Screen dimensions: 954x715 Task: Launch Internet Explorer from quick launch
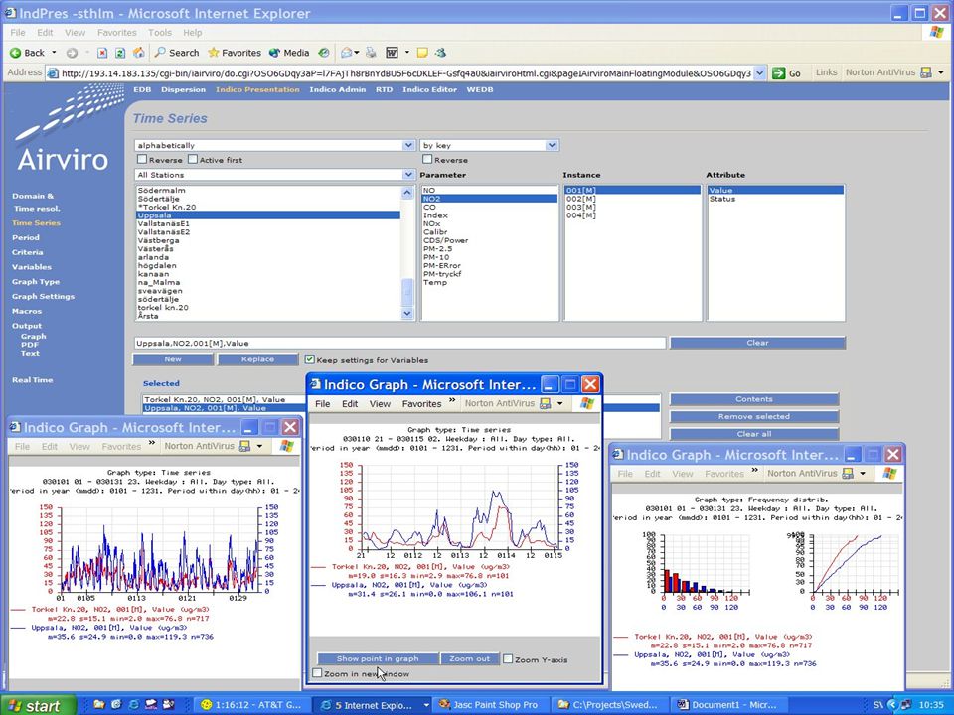pos(134,705)
